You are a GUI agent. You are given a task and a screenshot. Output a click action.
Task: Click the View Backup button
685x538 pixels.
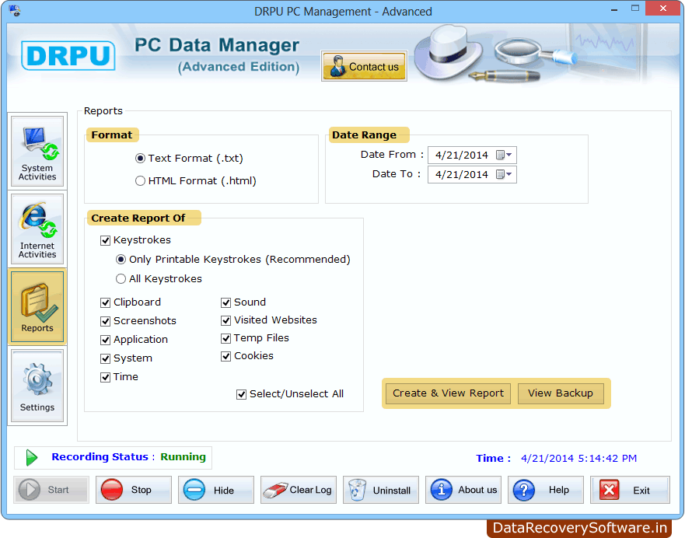click(x=561, y=393)
